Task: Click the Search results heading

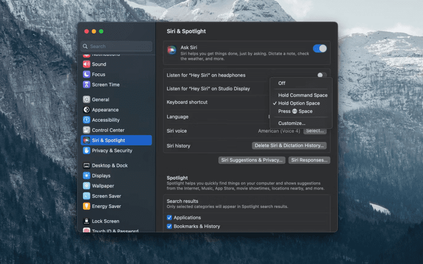Action: click(x=182, y=201)
